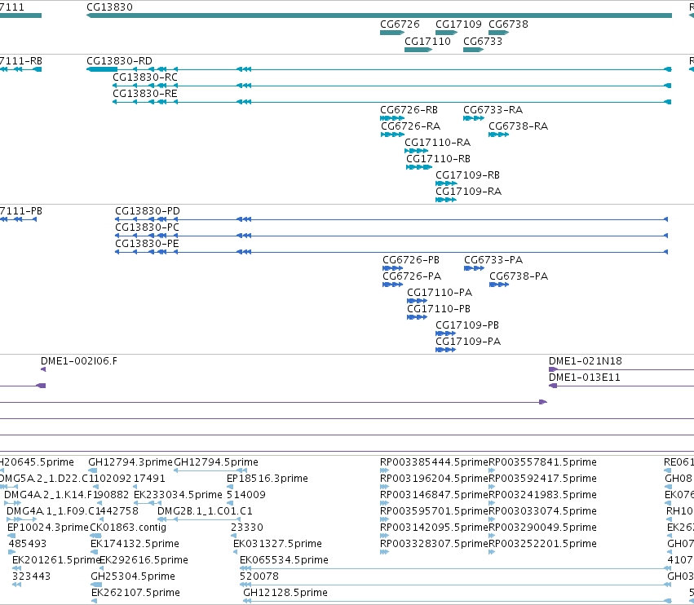Viewport: 694px width, 605px height.
Task: Select EST GH12794.5prime
Action: click(210, 470)
